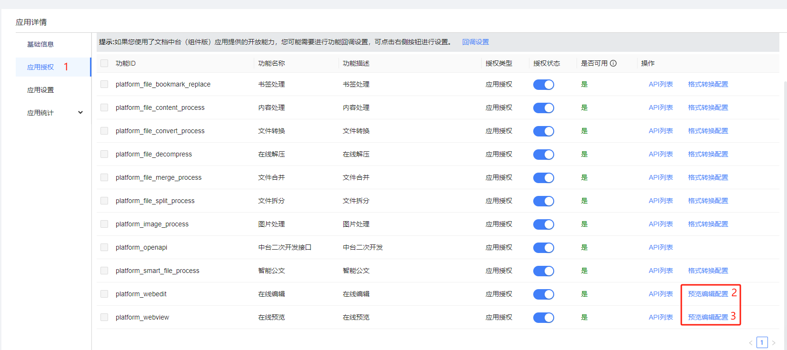Click the info icon beside 是否可用
787x350 pixels.
(x=613, y=63)
